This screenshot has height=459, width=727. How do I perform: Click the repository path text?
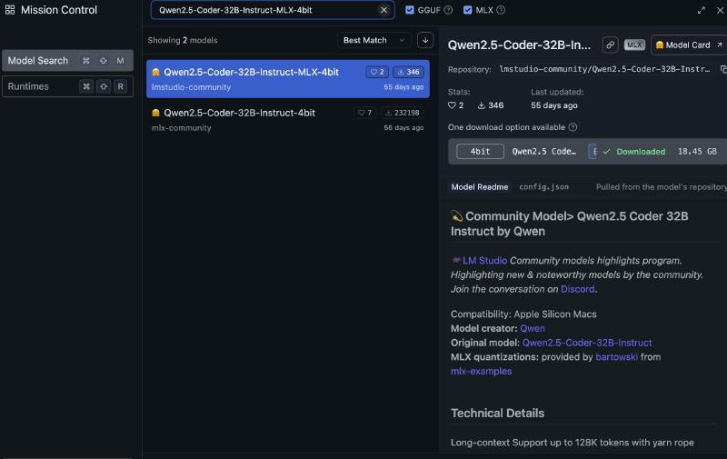click(x=604, y=69)
